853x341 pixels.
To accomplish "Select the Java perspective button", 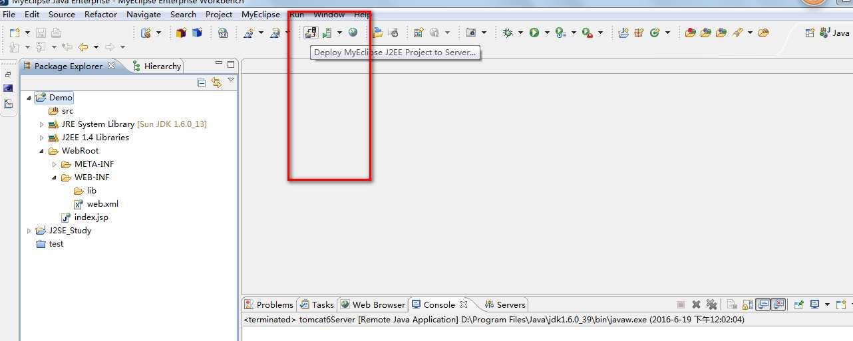I will point(835,33).
